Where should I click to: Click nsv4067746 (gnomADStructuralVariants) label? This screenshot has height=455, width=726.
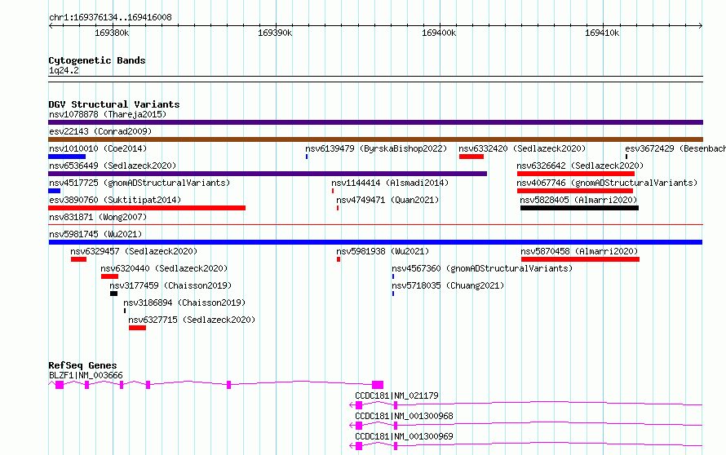607,183
